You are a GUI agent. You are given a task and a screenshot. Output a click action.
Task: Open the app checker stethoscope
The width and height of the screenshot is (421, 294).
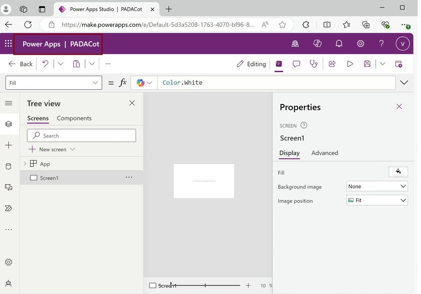coord(314,64)
